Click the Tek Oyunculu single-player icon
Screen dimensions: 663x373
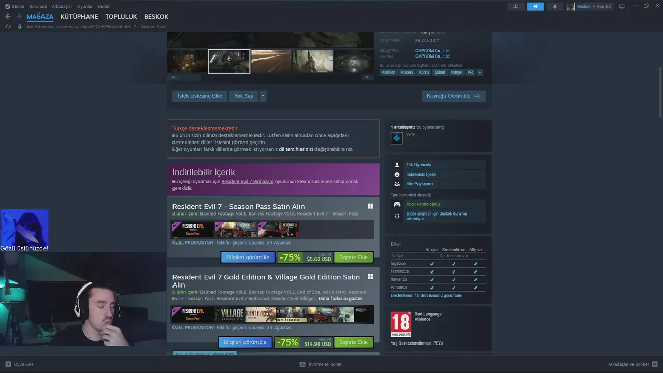click(x=397, y=165)
